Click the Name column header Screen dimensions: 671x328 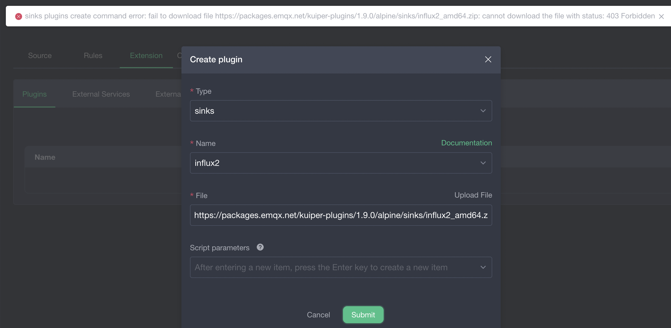(45, 157)
